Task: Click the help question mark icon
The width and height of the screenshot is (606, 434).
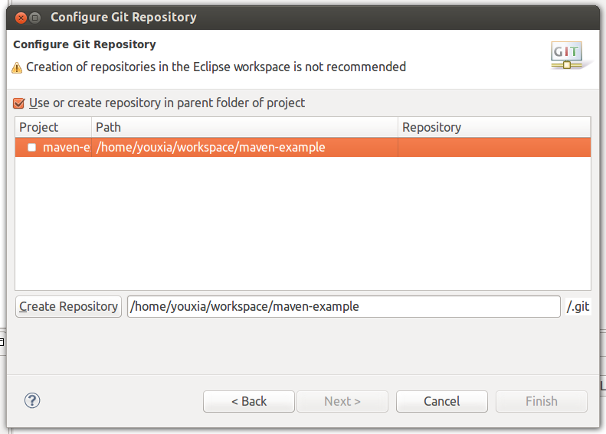Action: pos(32,401)
